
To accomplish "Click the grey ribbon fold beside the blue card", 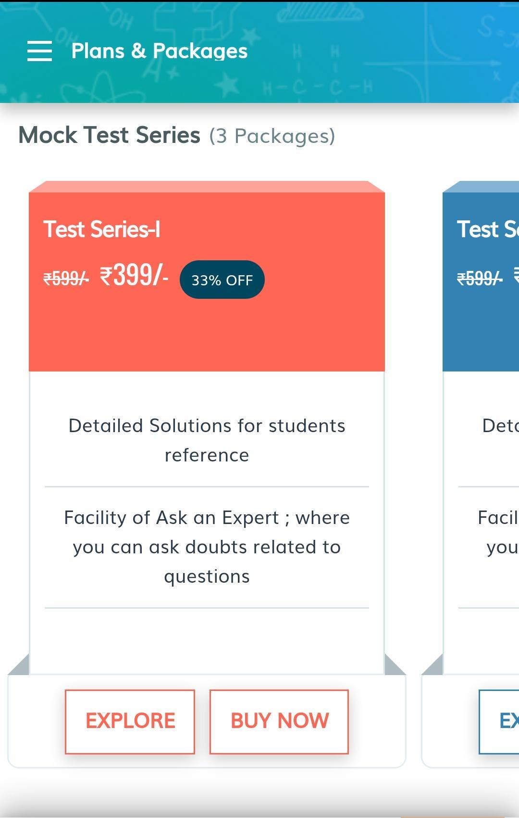I will (x=432, y=665).
